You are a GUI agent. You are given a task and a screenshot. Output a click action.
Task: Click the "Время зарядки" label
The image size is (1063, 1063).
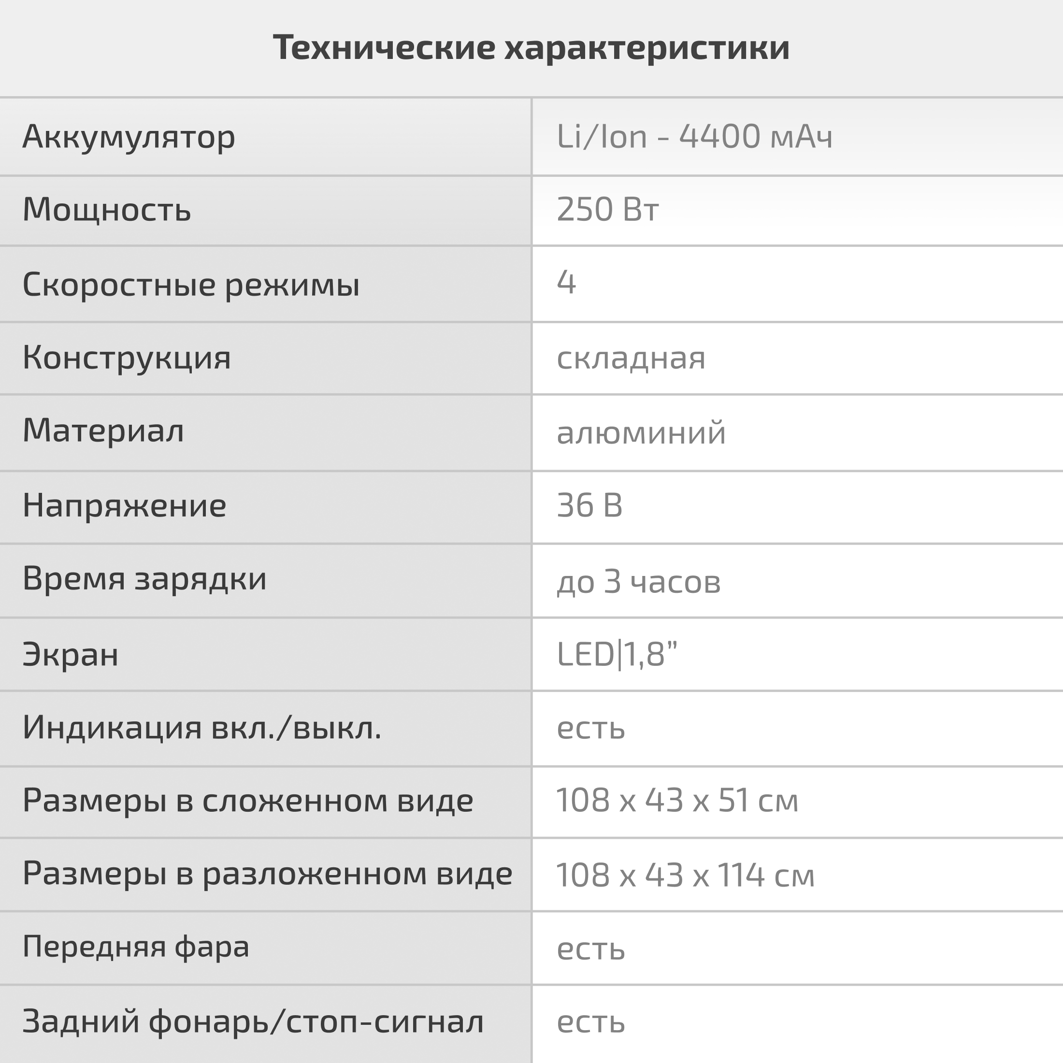pyautogui.click(x=144, y=579)
